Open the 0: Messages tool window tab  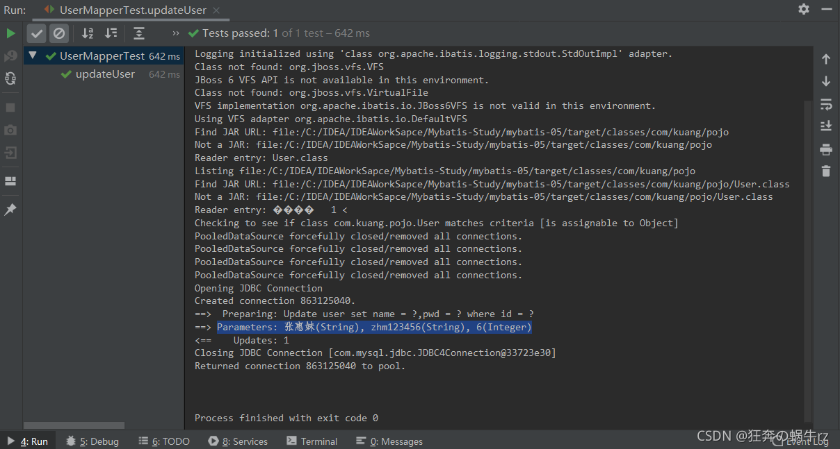389,441
